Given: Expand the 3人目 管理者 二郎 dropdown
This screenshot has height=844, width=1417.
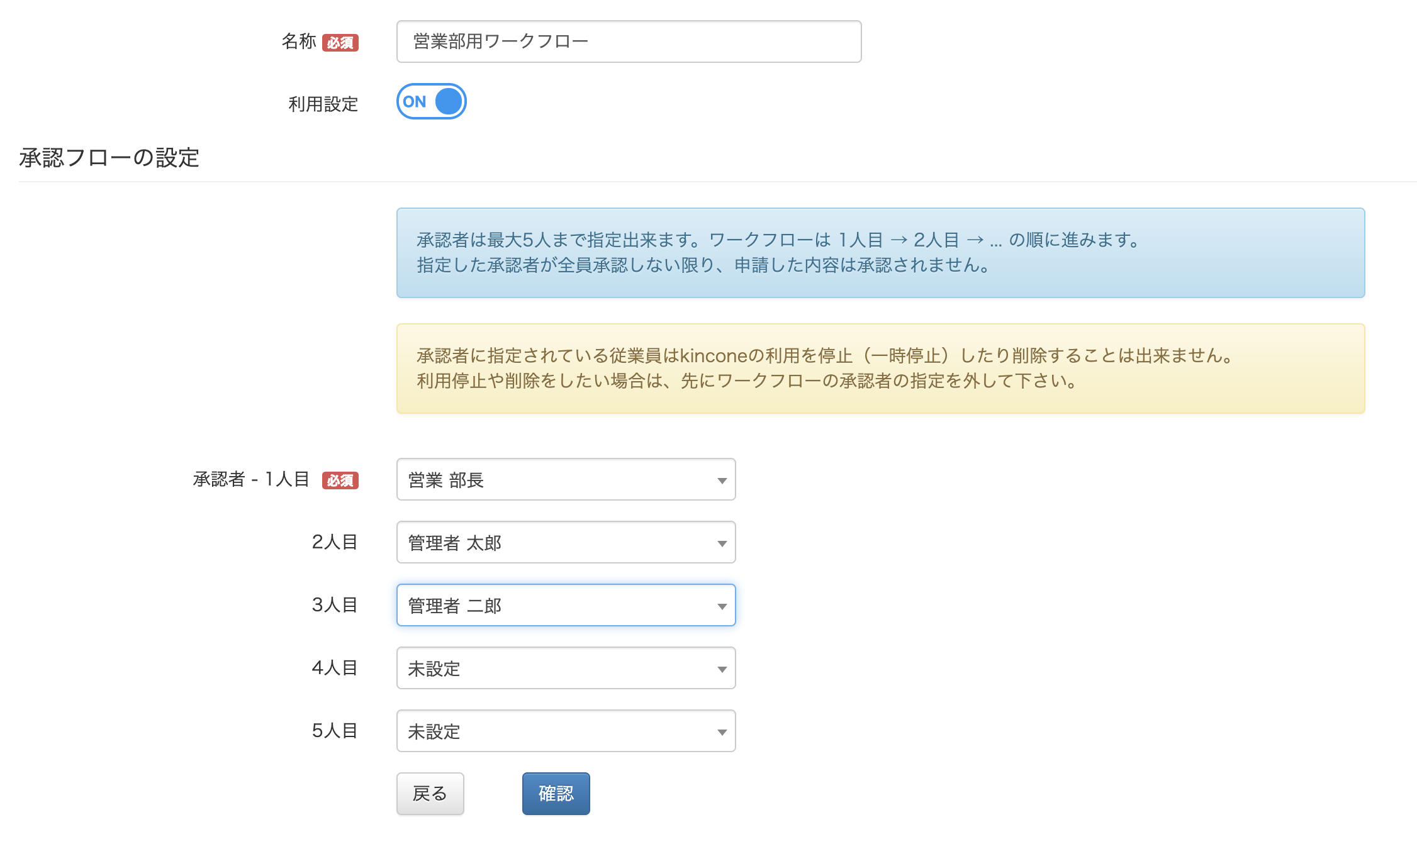Looking at the screenshot, I should pyautogui.click(x=565, y=606).
